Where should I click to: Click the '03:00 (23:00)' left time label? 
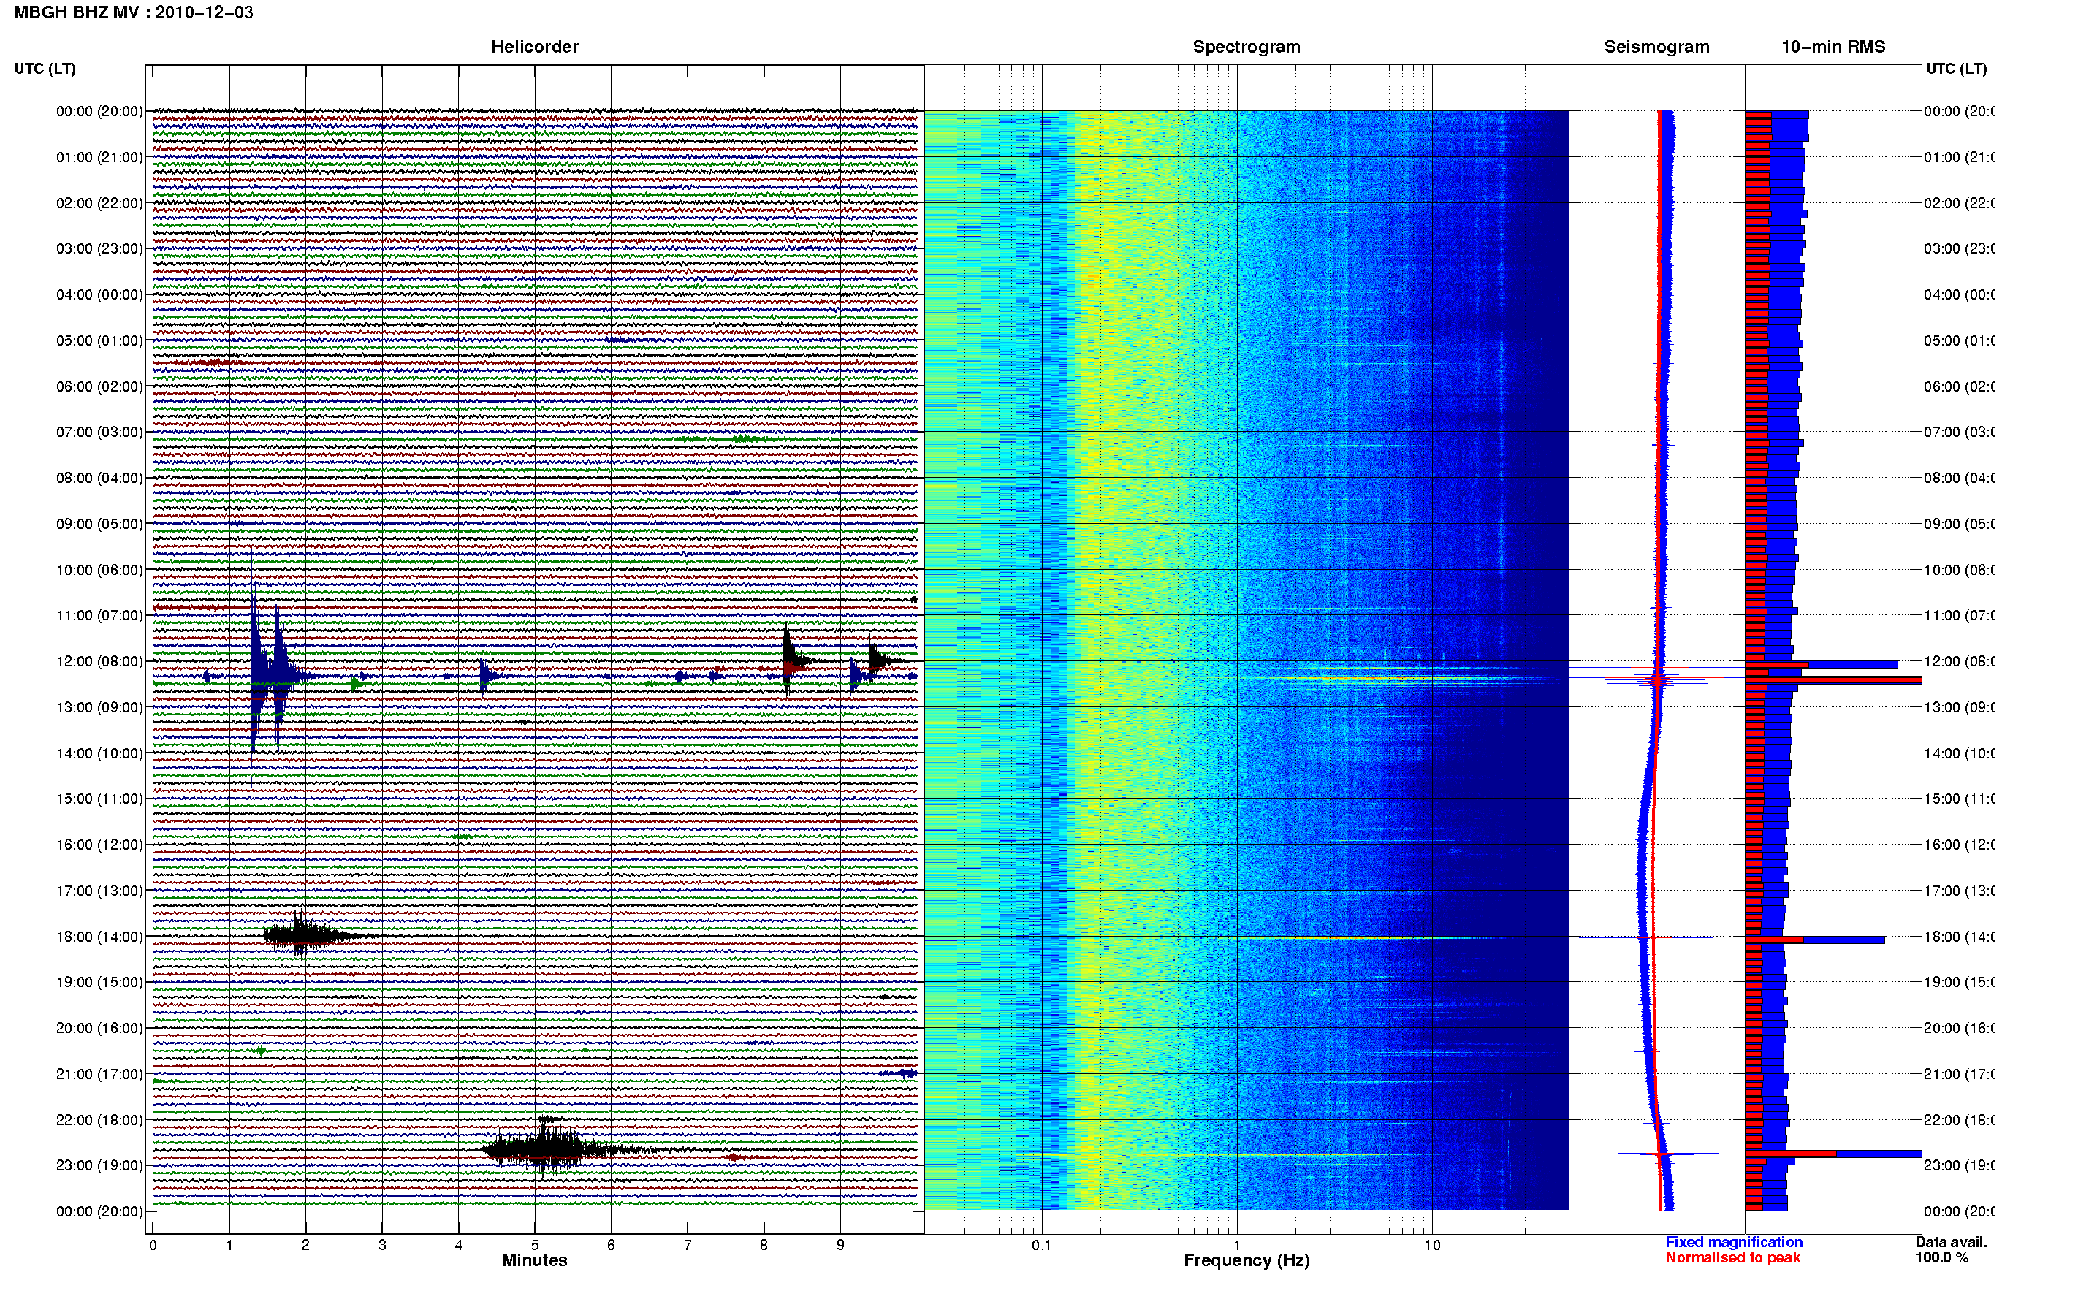coord(99,248)
